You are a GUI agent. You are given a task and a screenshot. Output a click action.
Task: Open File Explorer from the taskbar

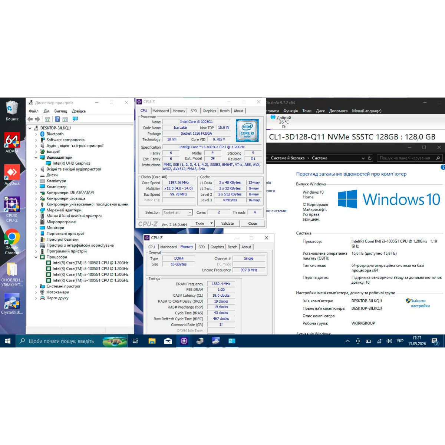click(x=152, y=341)
